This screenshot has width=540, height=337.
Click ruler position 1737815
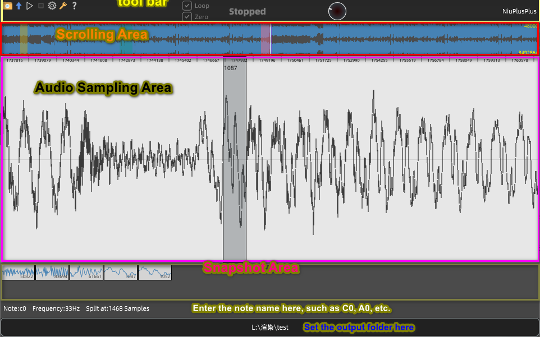pyautogui.click(x=15, y=60)
